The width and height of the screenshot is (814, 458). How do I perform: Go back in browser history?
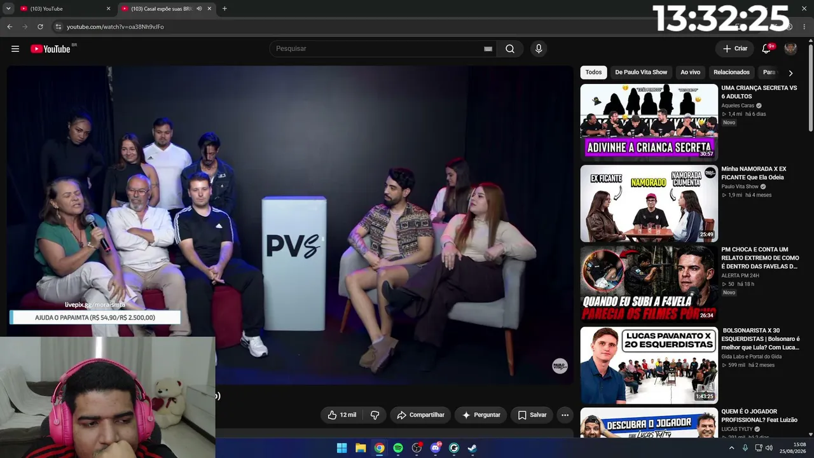tap(10, 27)
